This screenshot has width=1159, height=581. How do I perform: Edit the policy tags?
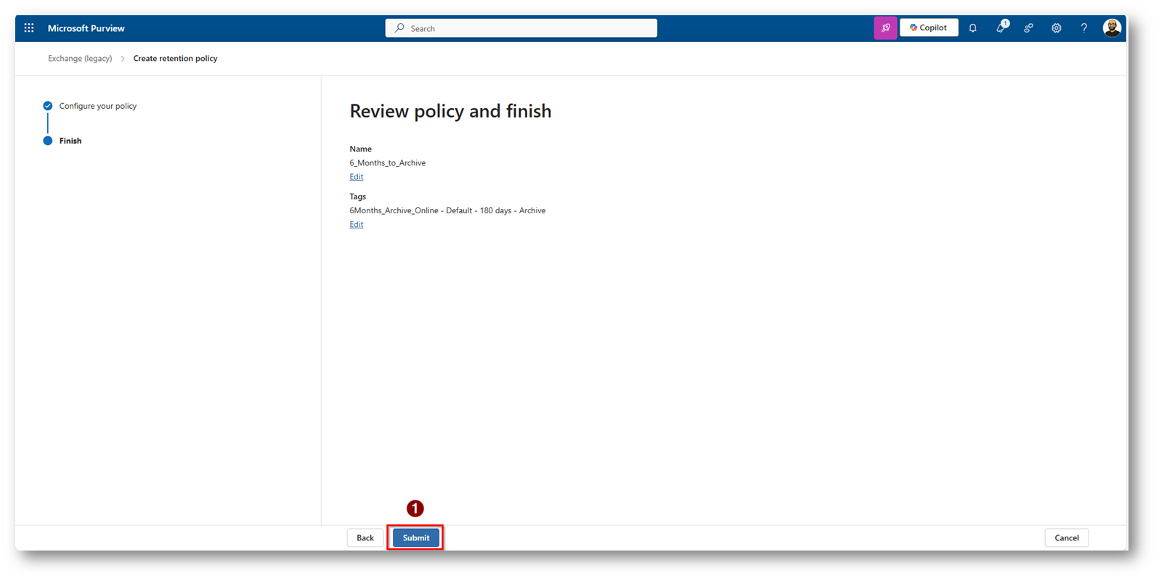point(356,225)
